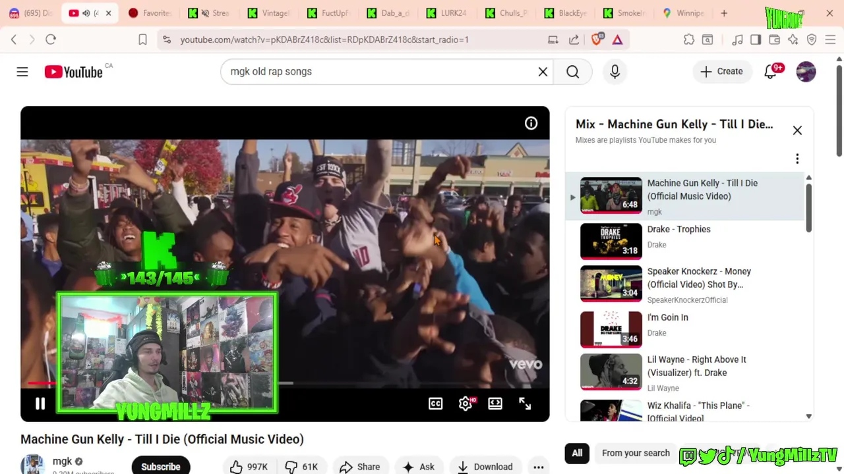Show the video info card icon
The height and width of the screenshot is (474, 844).
coord(531,123)
